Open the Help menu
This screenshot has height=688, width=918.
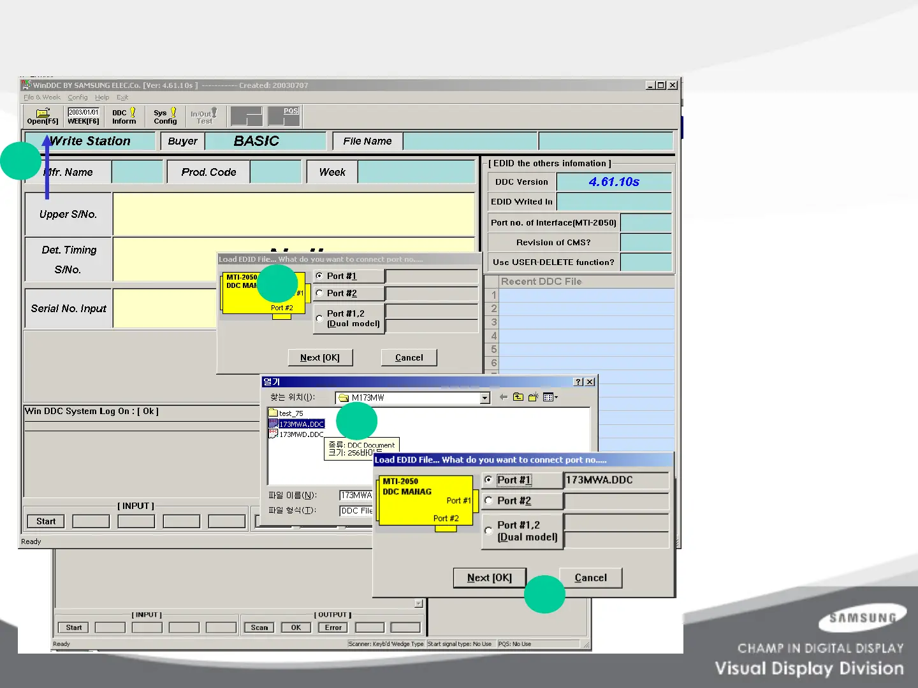pyautogui.click(x=102, y=97)
